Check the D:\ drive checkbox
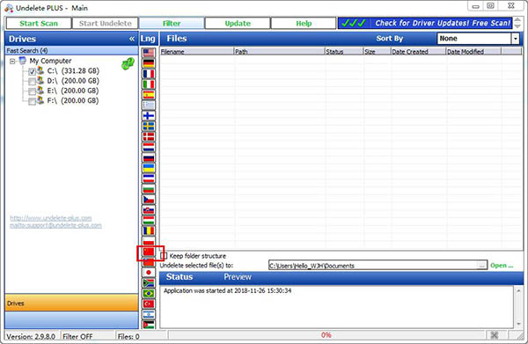The height and width of the screenshot is (344, 528). pos(32,82)
